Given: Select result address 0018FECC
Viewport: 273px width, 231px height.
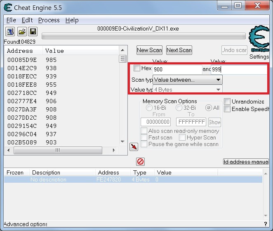Looking at the screenshot, I should (22, 76).
